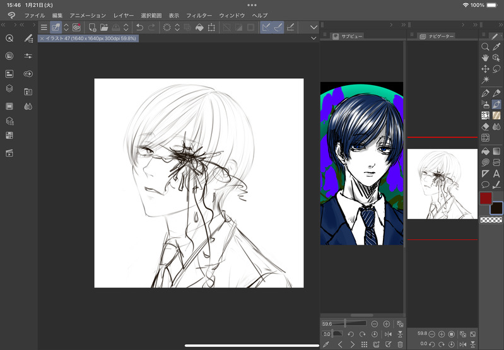Image resolution: width=504 pixels, height=350 pixels.
Task: Toggle Snap to special ruler
Action: point(278,27)
